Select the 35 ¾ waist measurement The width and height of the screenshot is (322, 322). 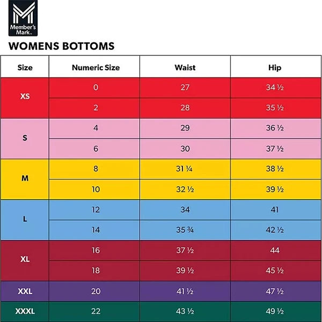point(185,230)
